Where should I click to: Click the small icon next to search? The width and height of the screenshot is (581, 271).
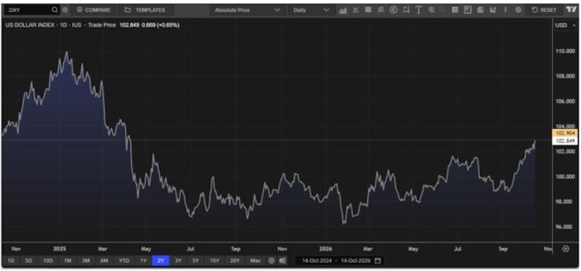(65, 10)
